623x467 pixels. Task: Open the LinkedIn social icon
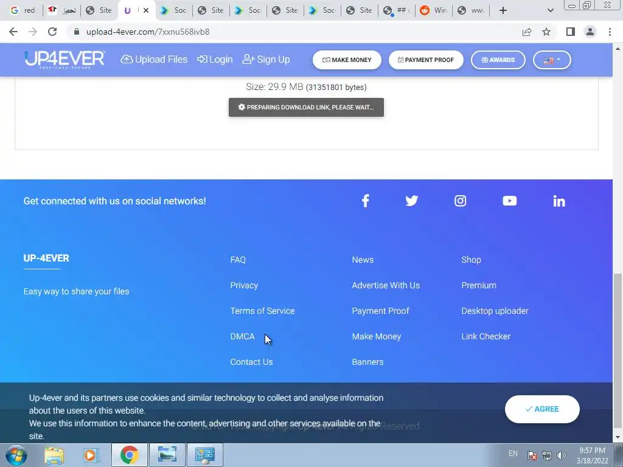coord(559,201)
